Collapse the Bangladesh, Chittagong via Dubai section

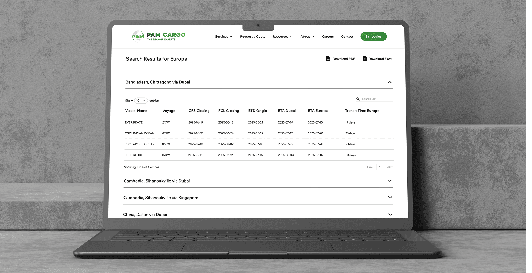tap(389, 82)
